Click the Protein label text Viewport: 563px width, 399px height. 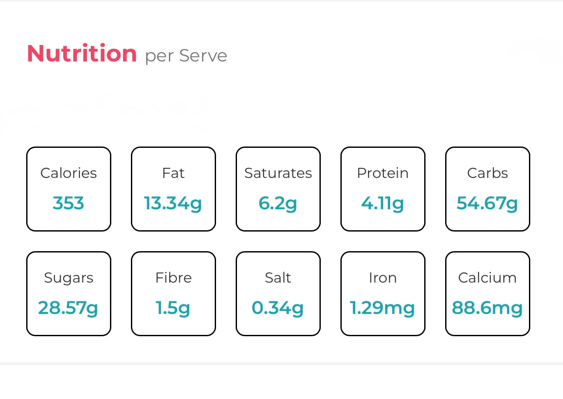click(383, 173)
